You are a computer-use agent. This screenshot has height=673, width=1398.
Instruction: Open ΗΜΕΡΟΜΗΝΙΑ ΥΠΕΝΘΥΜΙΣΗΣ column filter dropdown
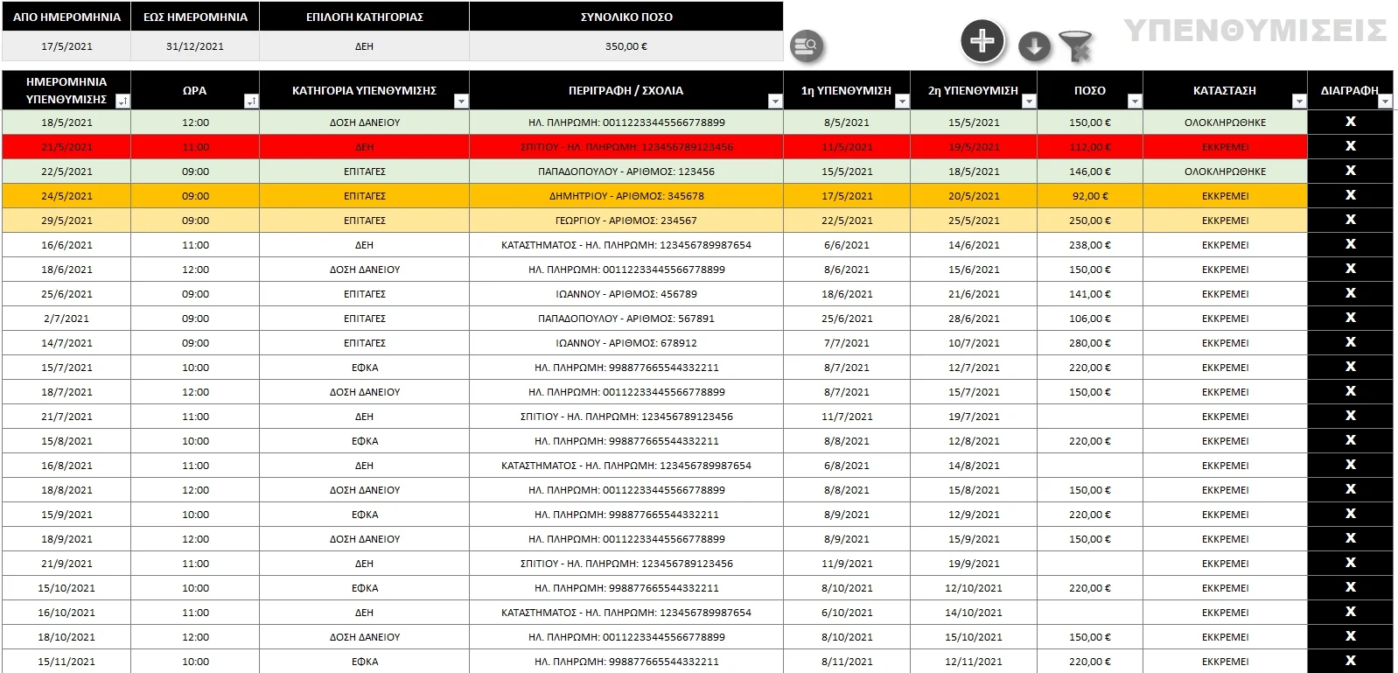pyautogui.click(x=122, y=102)
